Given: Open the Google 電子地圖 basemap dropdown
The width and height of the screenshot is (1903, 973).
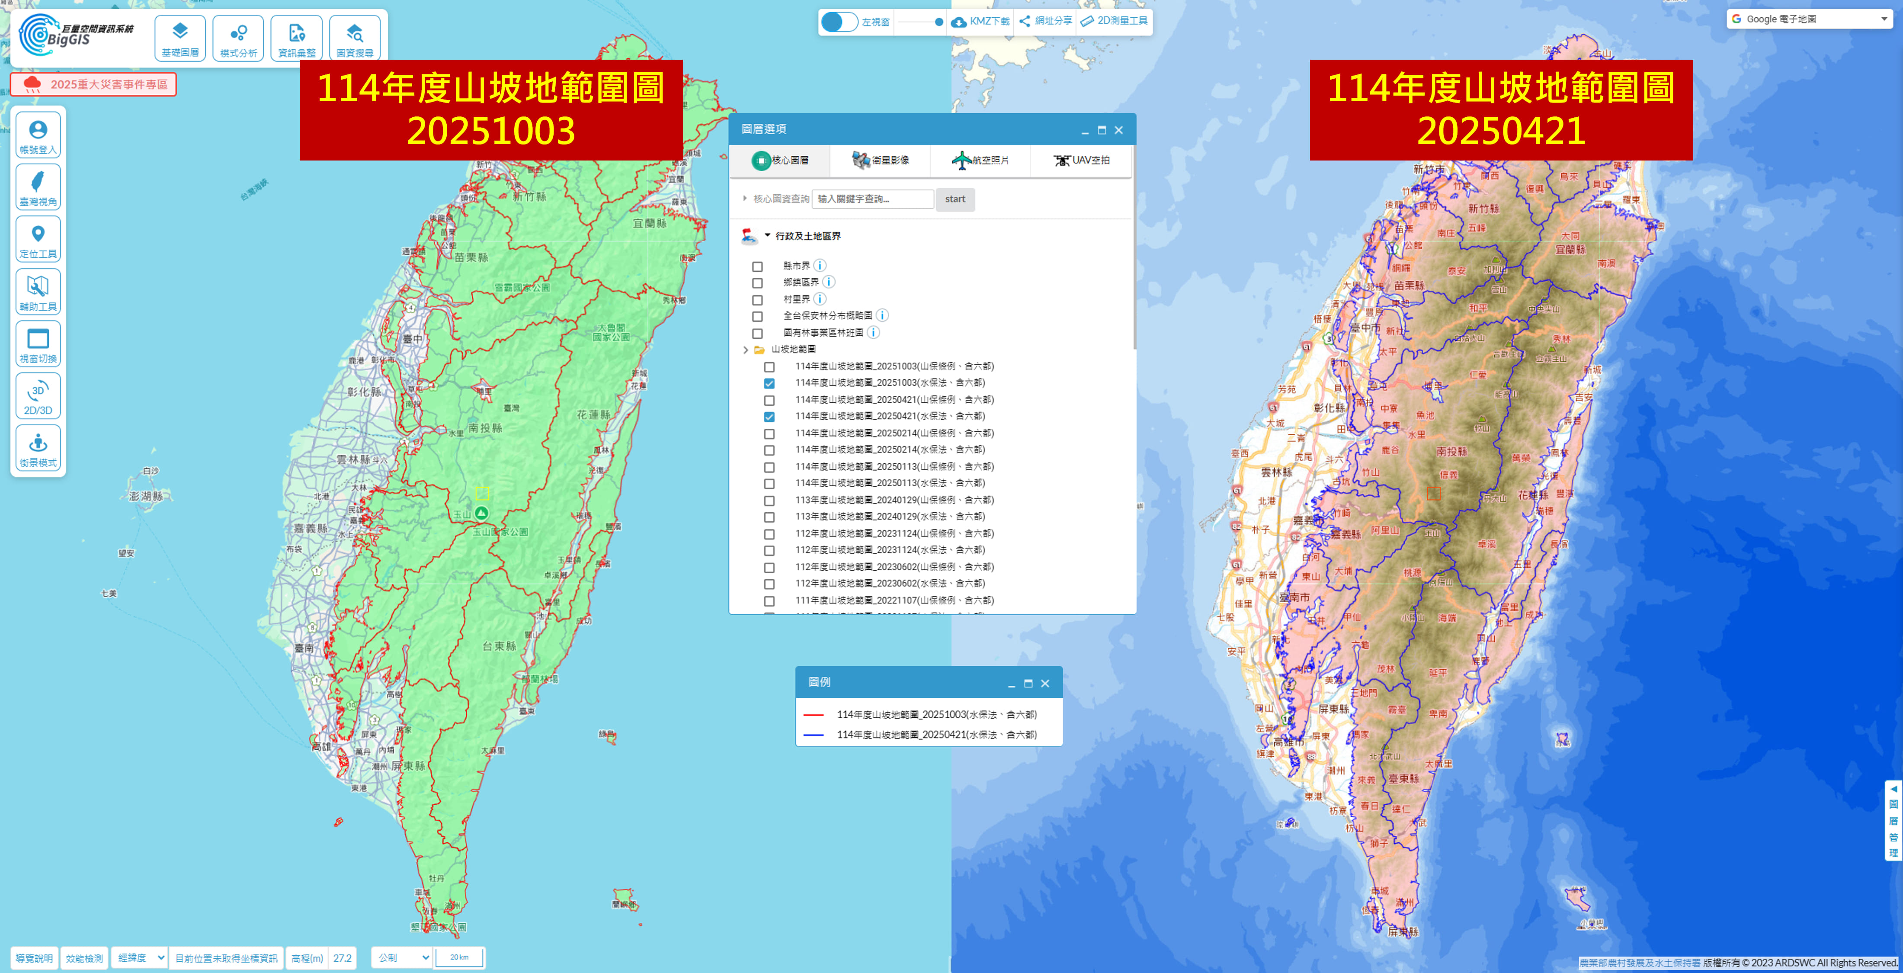Looking at the screenshot, I should coord(1808,19).
